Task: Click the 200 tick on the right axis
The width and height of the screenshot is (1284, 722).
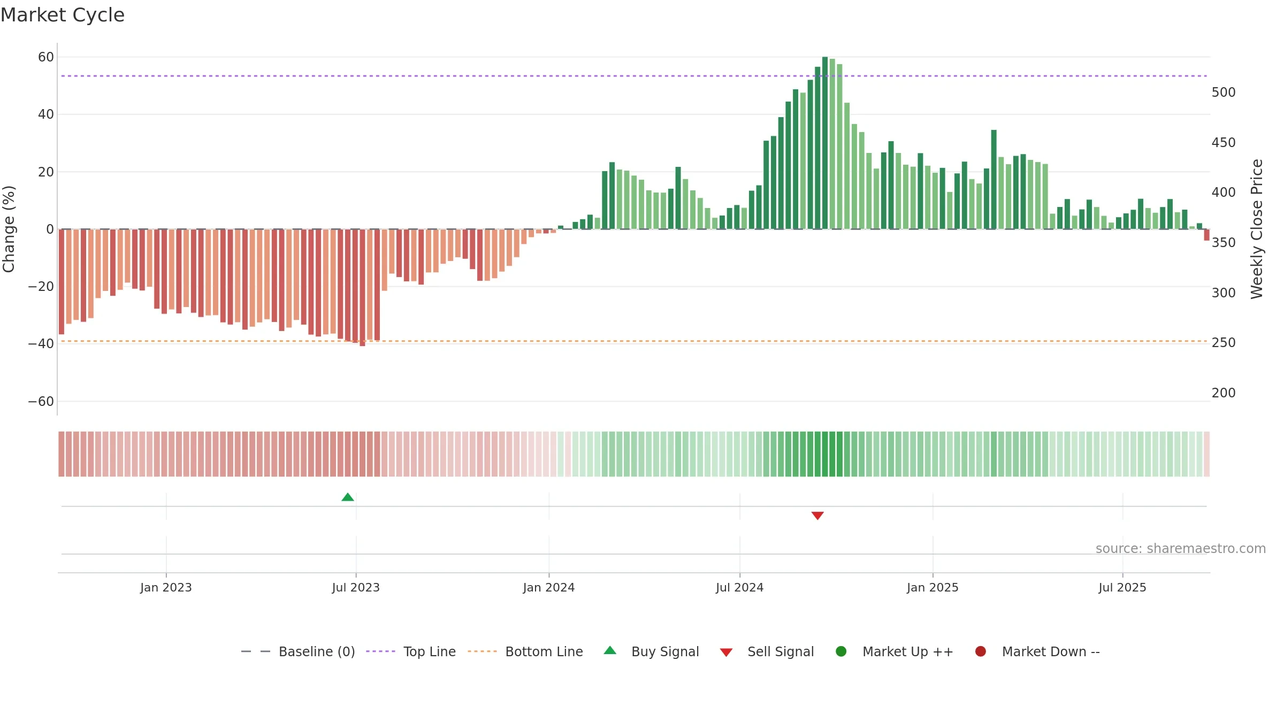Action: coord(1224,393)
